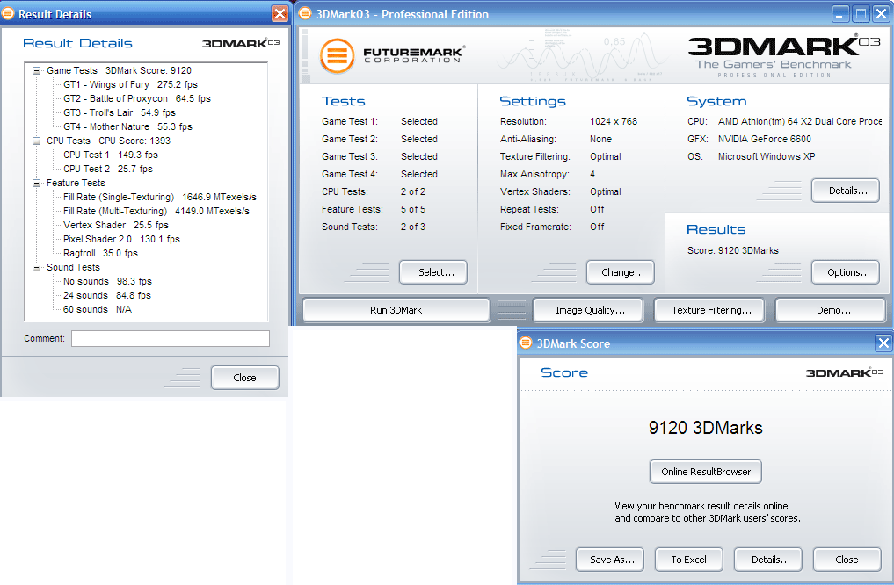894x585 pixels.
Task: Click the 3DMark03 main window title icon
Action: (305, 13)
